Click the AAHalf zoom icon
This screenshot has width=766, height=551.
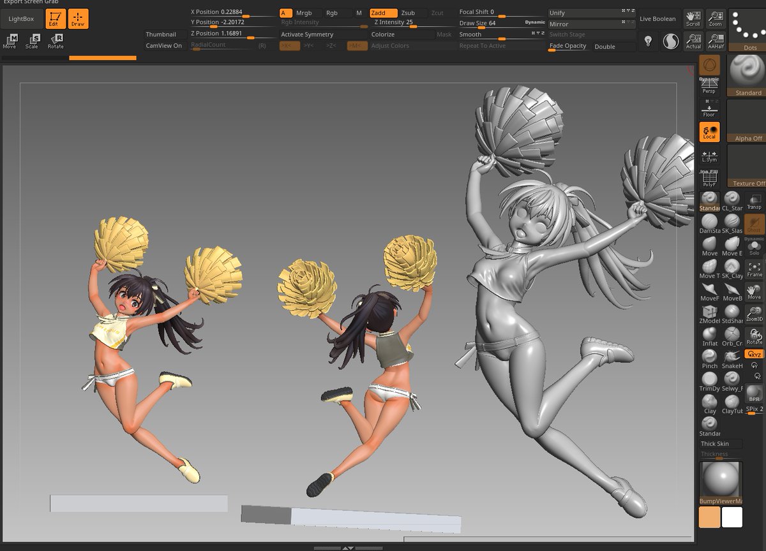click(716, 41)
